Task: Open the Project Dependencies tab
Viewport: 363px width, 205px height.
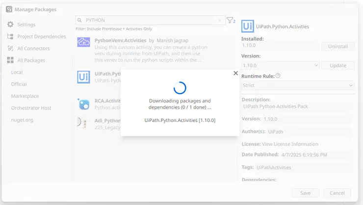Action: tap(42, 36)
